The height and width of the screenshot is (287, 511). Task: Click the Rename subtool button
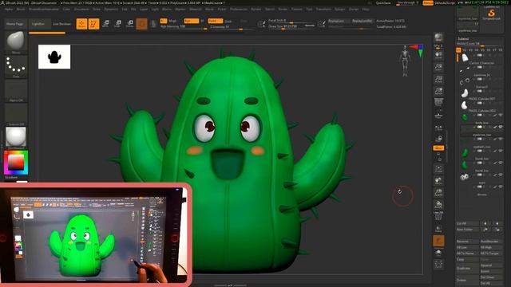click(x=468, y=242)
